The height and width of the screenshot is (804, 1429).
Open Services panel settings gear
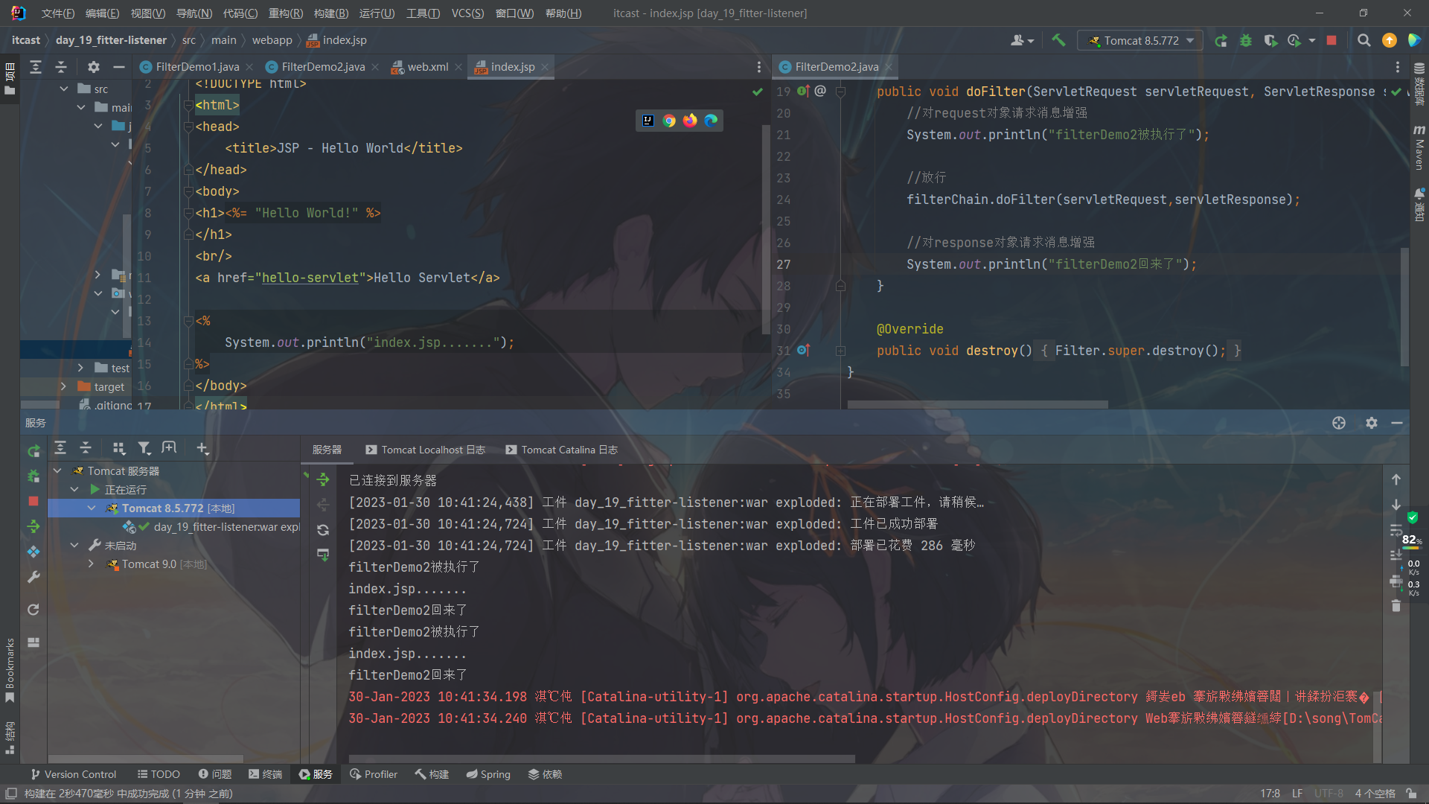[x=1372, y=423]
